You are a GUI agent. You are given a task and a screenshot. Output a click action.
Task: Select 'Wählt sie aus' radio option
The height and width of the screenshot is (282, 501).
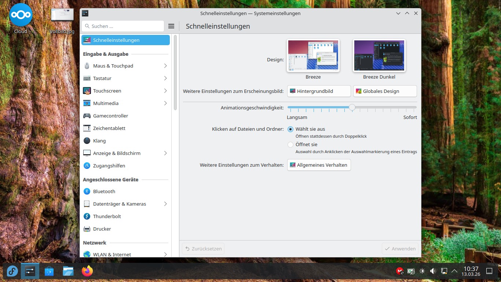click(x=290, y=129)
